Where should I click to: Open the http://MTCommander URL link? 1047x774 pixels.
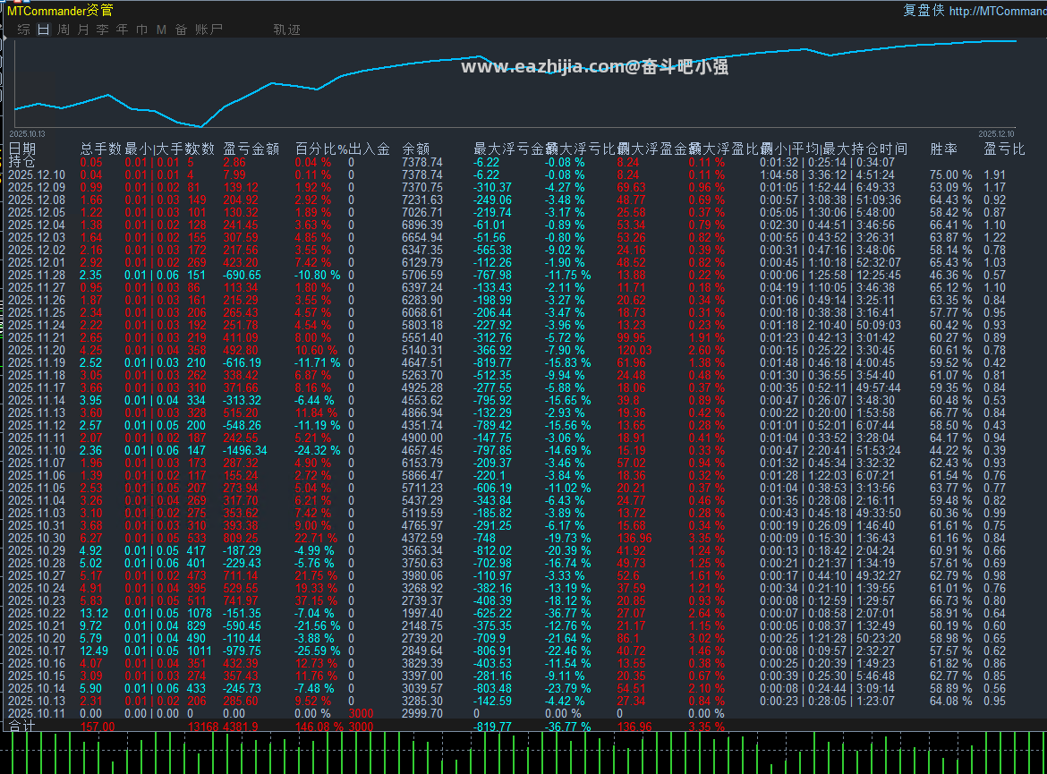[998, 11]
